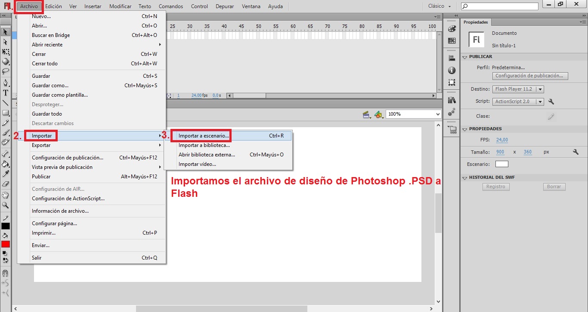Screen dimensions: 588x312
Task: Open the Swatches panel grid icon
Action: 452,41
